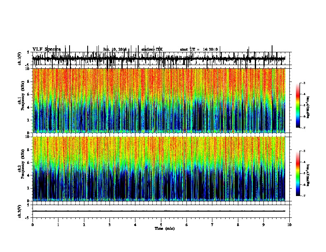Click the "station=TIK" header label

tap(152, 49)
